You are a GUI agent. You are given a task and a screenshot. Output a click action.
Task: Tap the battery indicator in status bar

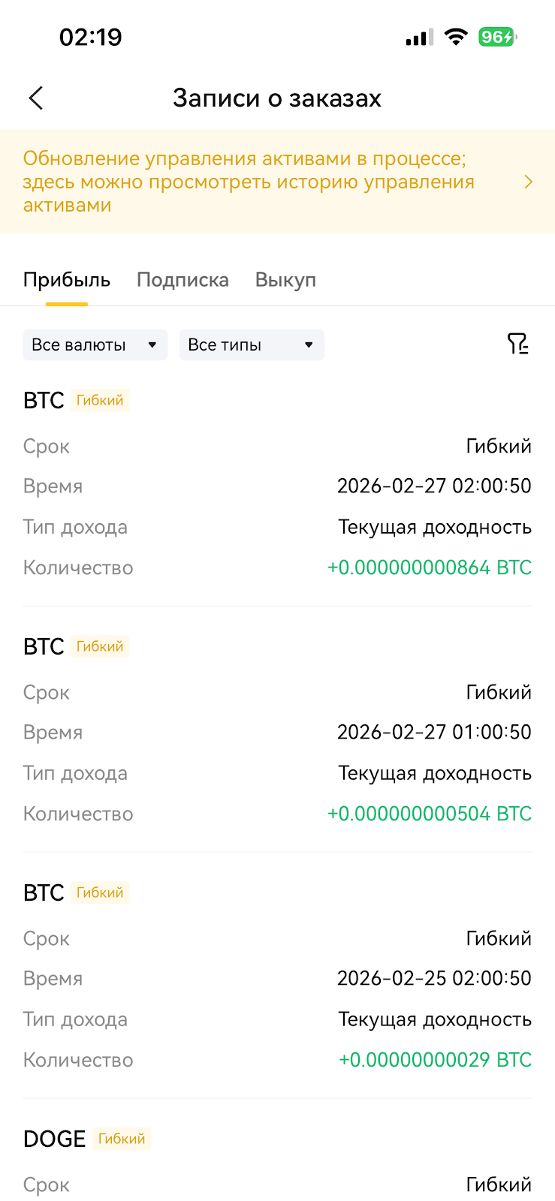497,37
